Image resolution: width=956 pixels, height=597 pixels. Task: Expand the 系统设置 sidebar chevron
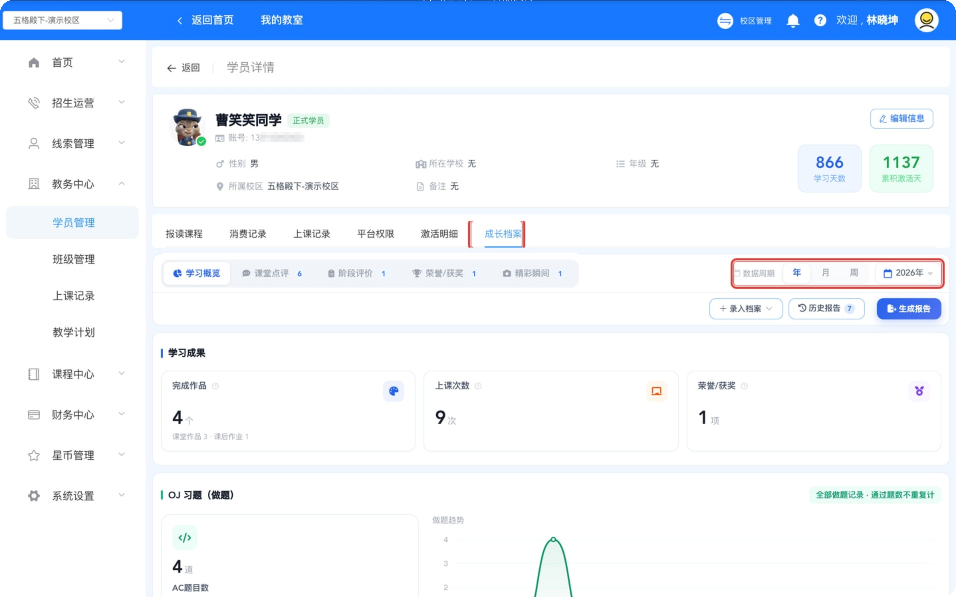tap(122, 495)
